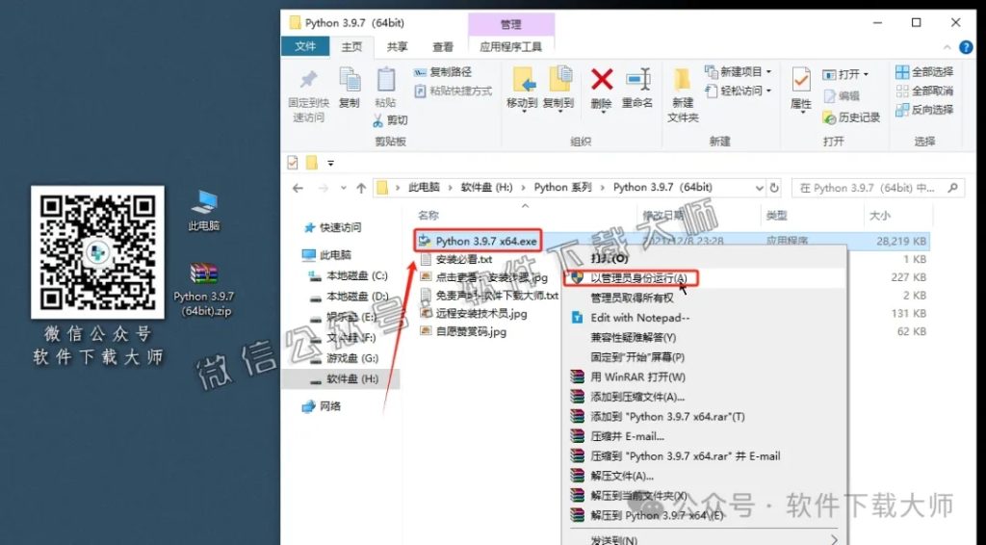
Task: Open Easy access (轻松访问) dropdown
Action: (x=738, y=91)
